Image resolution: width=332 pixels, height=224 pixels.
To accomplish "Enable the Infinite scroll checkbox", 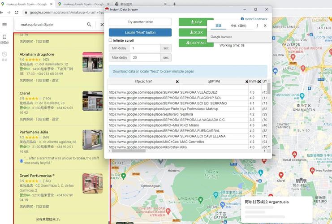I will tap(111, 40).
